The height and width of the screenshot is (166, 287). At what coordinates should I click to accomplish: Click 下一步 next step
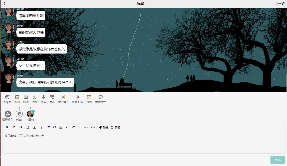[280, 3]
